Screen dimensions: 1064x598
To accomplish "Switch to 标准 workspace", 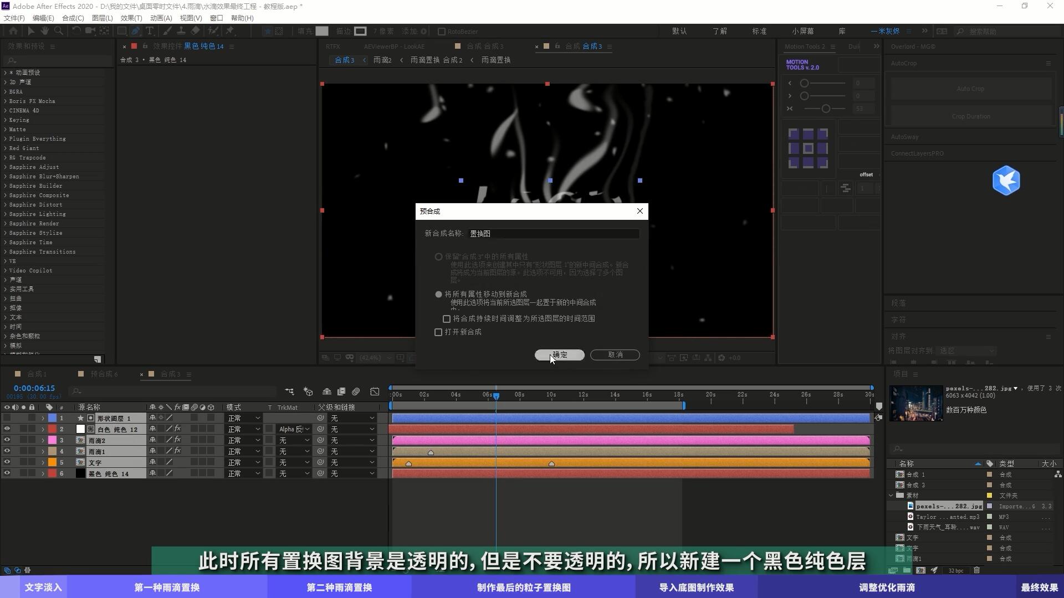I will pos(759,31).
